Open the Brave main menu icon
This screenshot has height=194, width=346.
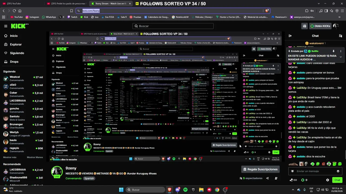[x=342, y=11]
